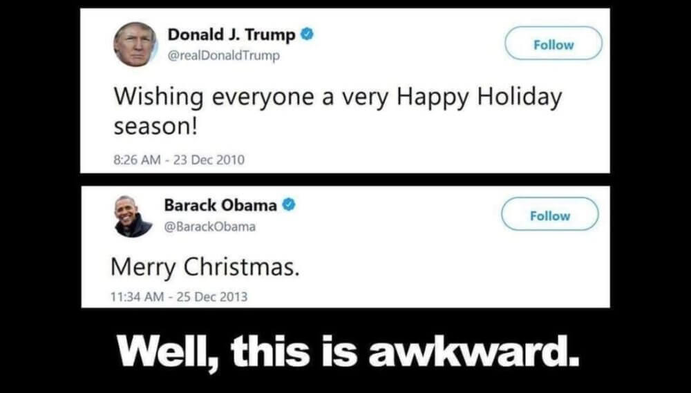Viewport: 691px width, 393px height.
Task: Open the Donald J. Trump display name
Action: coord(231,35)
